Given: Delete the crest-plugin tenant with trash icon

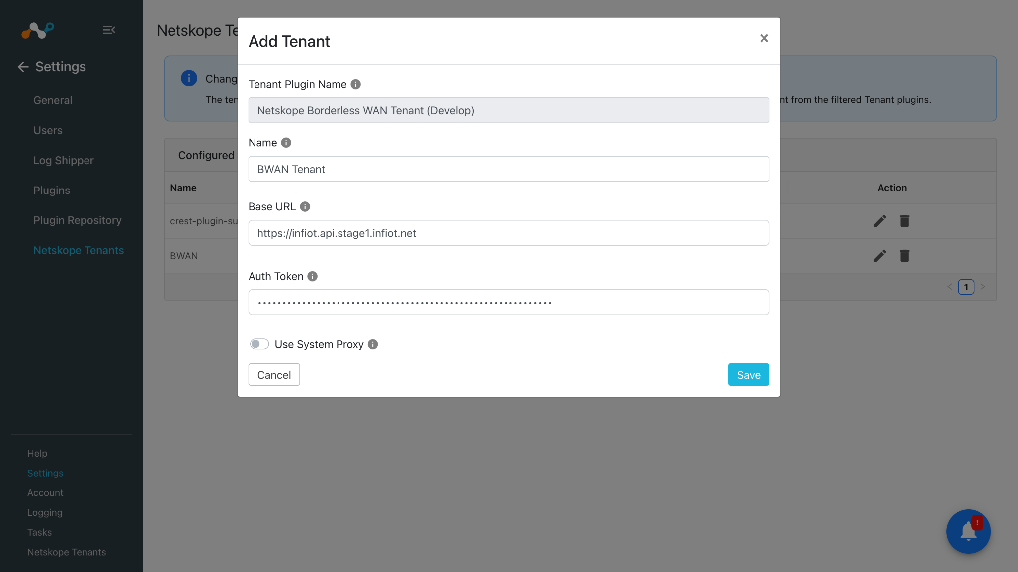Looking at the screenshot, I should tap(904, 221).
